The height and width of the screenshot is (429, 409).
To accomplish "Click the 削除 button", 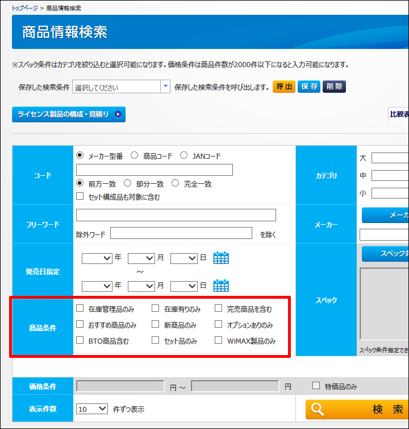I will pyautogui.click(x=334, y=86).
